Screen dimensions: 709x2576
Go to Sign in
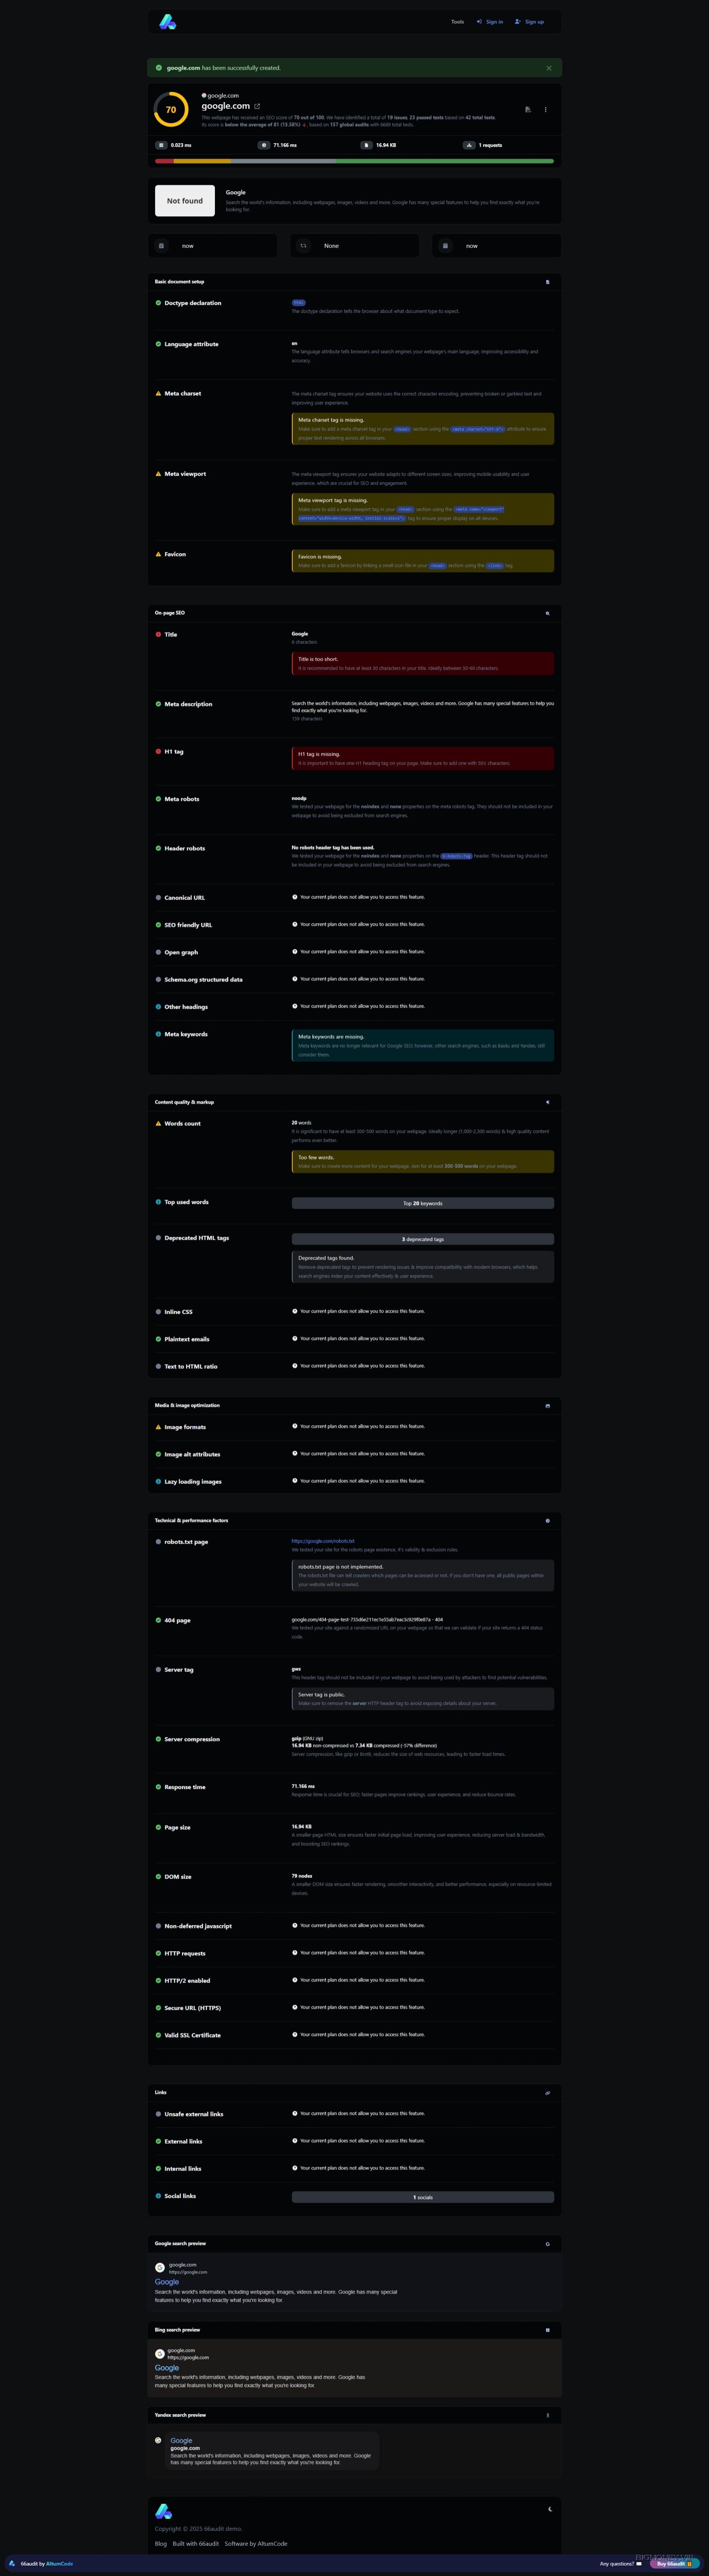tap(490, 21)
